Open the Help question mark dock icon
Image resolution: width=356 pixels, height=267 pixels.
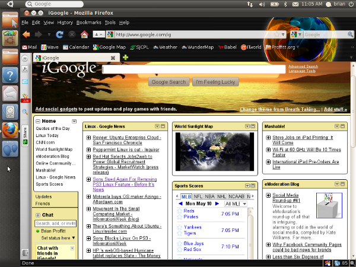click(10, 75)
